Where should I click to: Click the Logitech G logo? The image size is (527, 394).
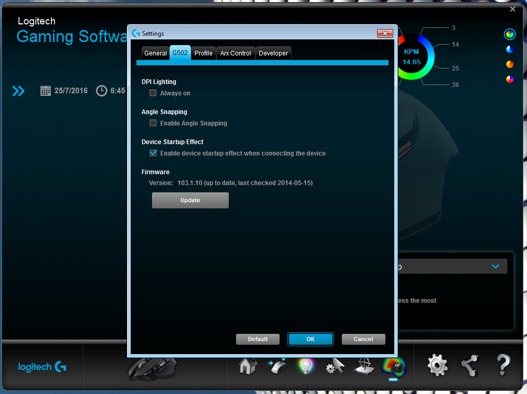(43, 367)
